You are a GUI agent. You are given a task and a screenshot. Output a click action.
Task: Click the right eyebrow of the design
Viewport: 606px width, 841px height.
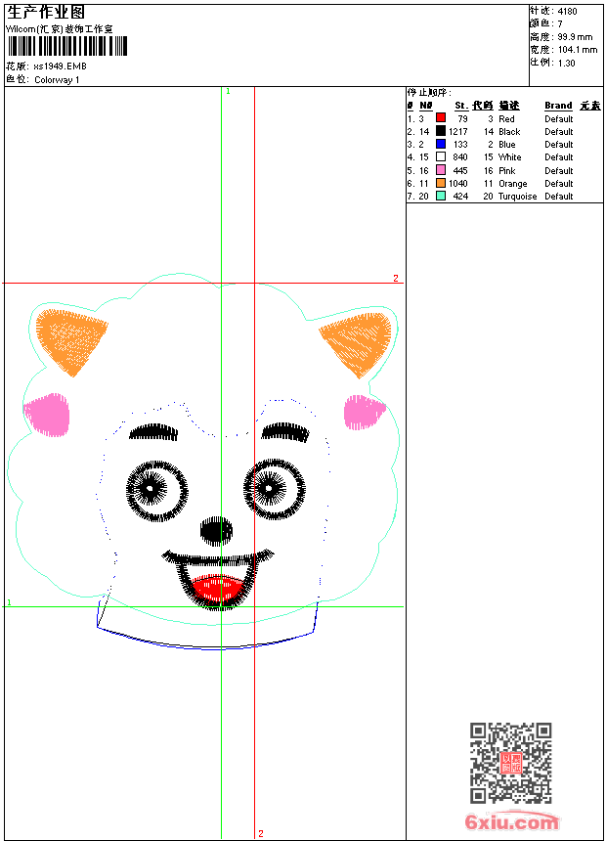pos(285,431)
